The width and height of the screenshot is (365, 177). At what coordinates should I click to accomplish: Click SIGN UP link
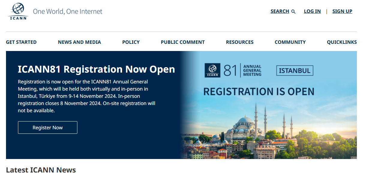coord(342,11)
